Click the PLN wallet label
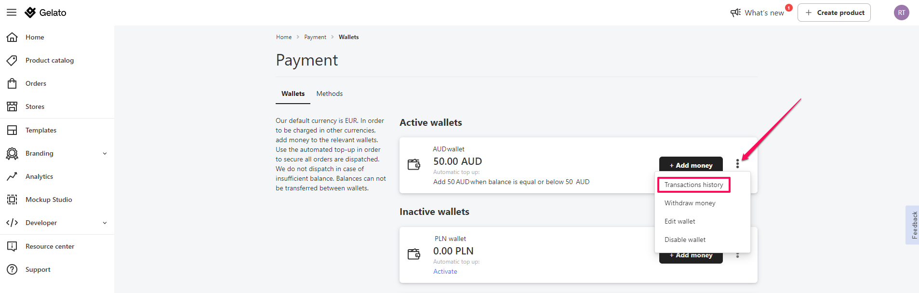 pos(450,239)
